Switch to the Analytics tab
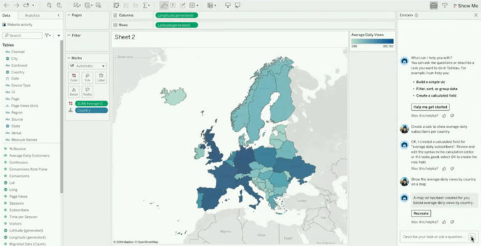 [32, 15]
